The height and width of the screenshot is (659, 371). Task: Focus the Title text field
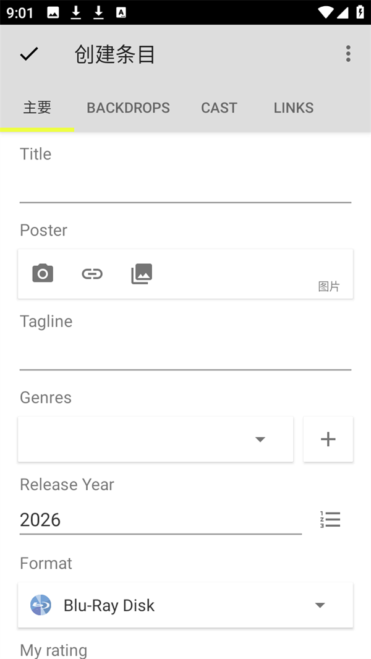185,187
